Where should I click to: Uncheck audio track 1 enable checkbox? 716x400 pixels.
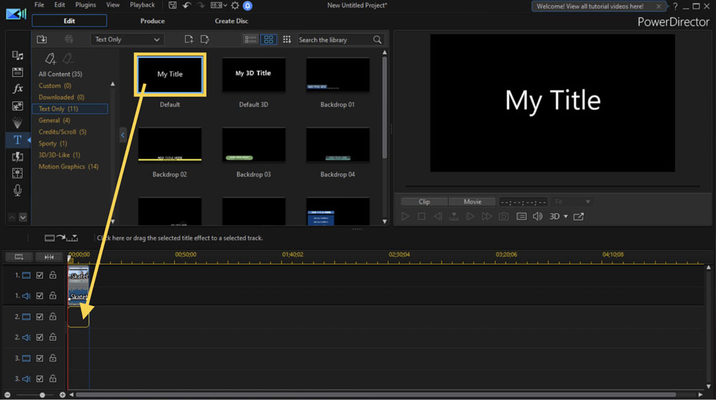(40, 295)
